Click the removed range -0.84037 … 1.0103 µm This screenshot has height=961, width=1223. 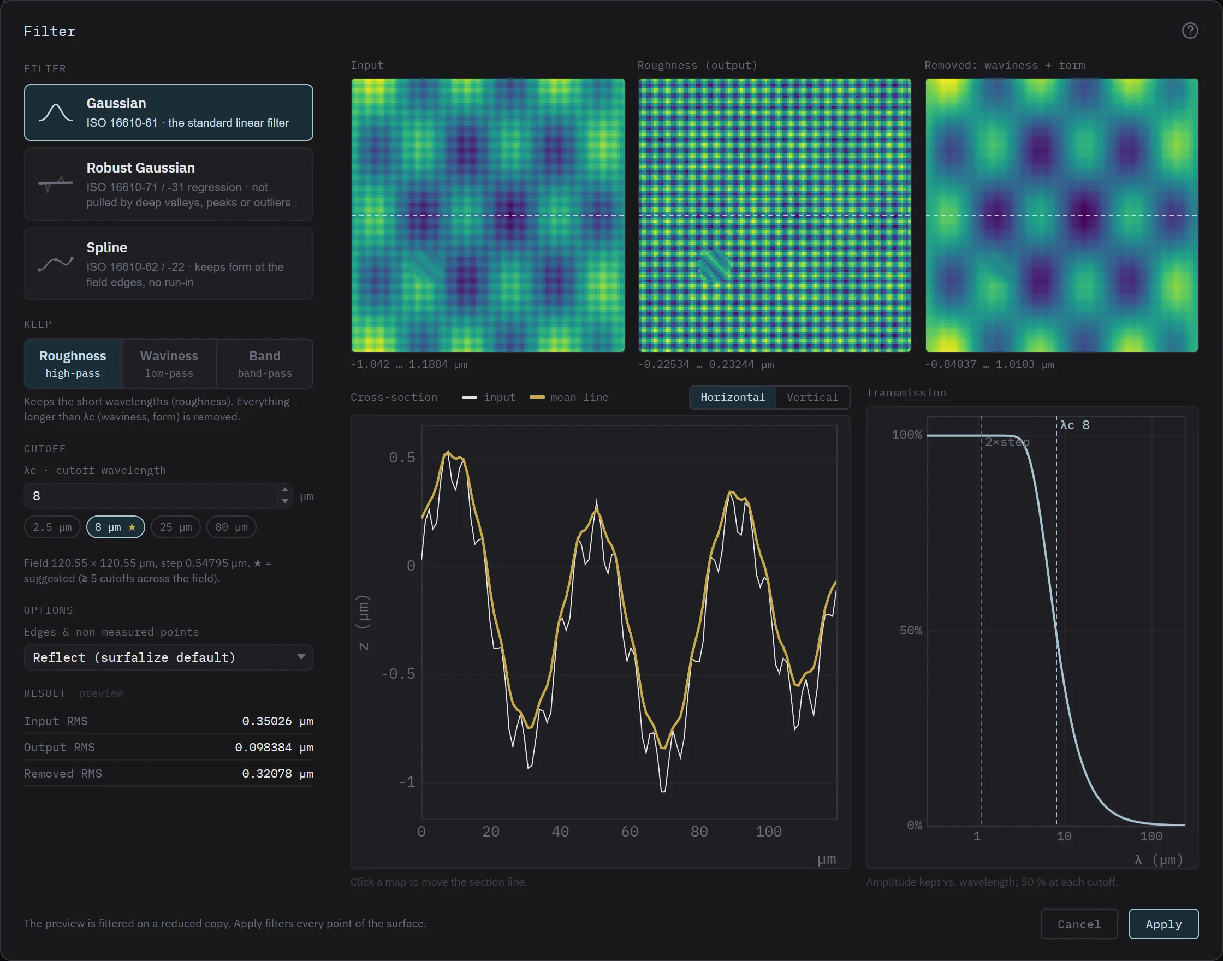(989, 365)
